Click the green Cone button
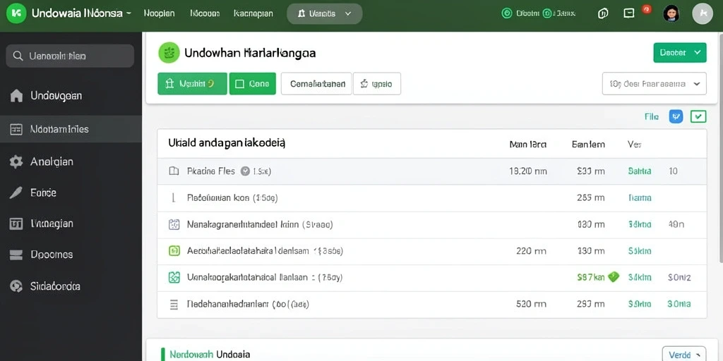Screen dimensions: 723x361 [252, 84]
